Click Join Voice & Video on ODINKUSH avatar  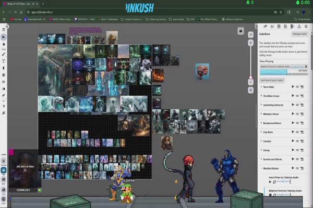pos(25,166)
